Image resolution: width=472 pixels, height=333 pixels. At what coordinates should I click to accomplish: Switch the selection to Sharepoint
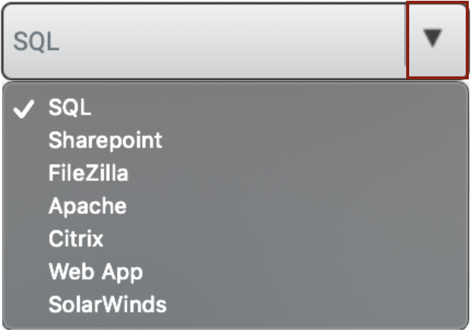(x=105, y=141)
